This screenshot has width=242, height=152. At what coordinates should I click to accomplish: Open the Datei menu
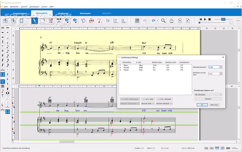tap(6, 7)
